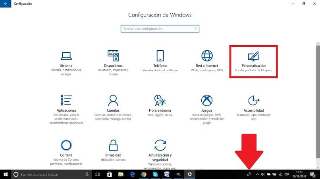Viewport: 320px width, 179px height.
Task: Open the Dispositivos settings category
Action: (113, 63)
